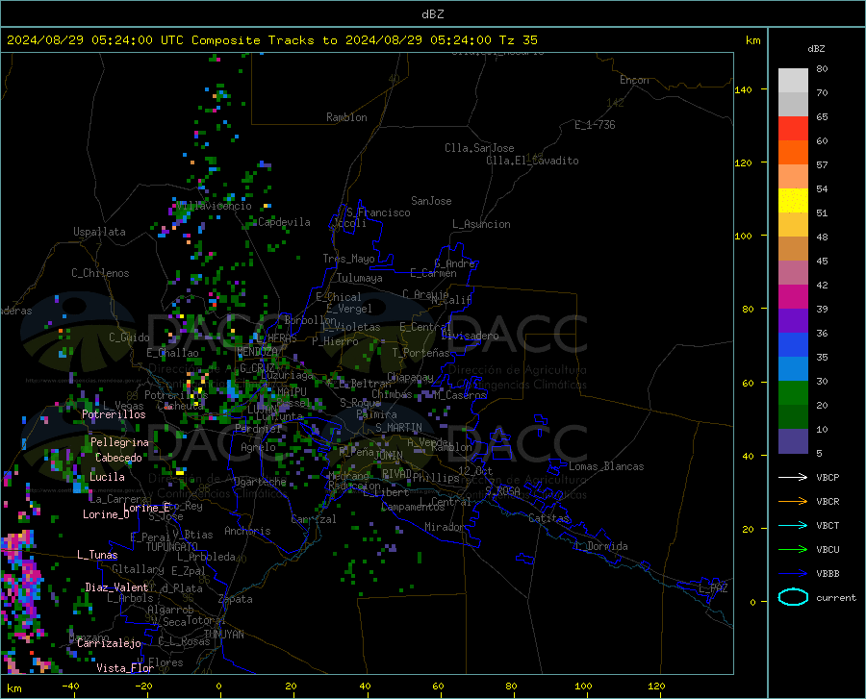866x699 pixels.
Task: Click the Lucila map label
Action: (107, 477)
